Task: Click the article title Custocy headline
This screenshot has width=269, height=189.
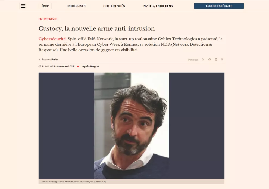Action: point(96,29)
